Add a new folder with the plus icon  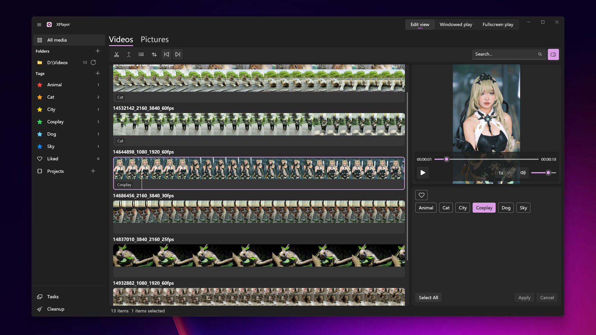[x=98, y=51]
